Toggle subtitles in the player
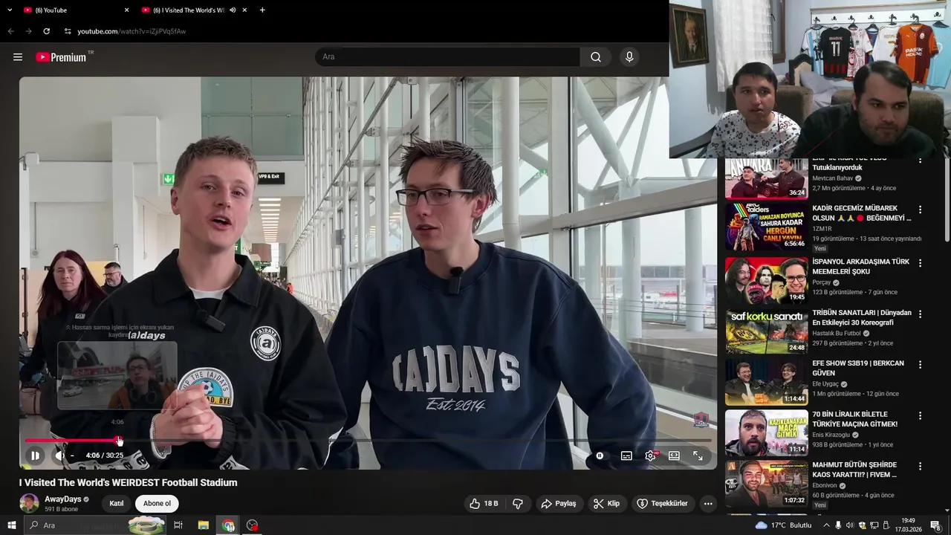Image resolution: width=951 pixels, height=535 pixels. (626, 455)
